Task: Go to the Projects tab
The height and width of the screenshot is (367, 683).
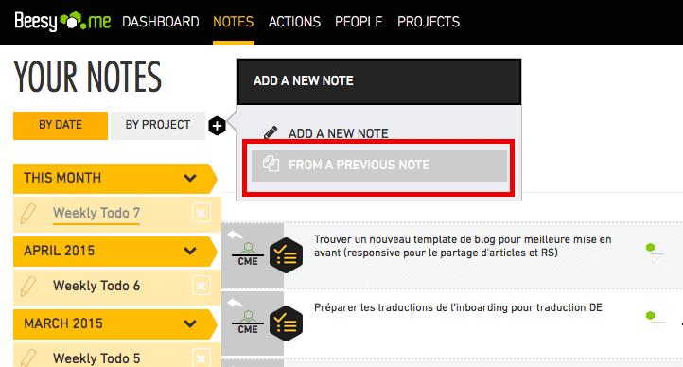Action: [x=429, y=22]
